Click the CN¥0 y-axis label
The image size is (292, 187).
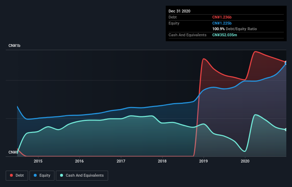[x=13, y=152]
